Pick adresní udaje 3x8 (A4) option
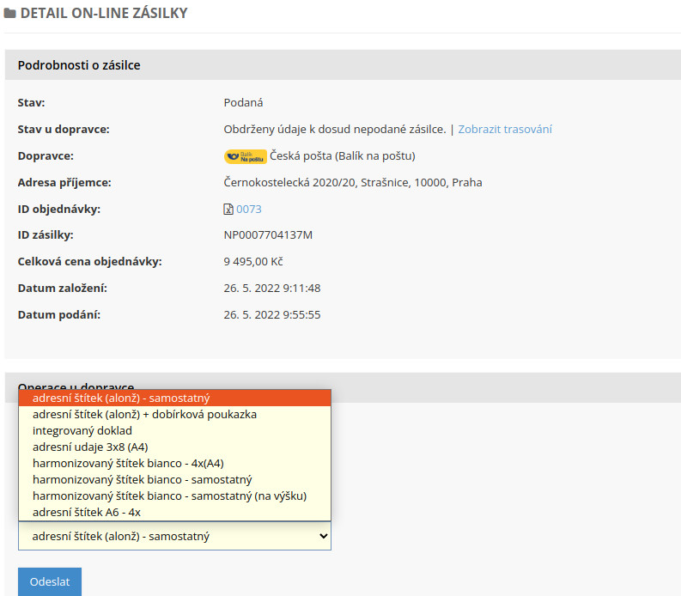This screenshot has height=596, width=681. [x=174, y=447]
